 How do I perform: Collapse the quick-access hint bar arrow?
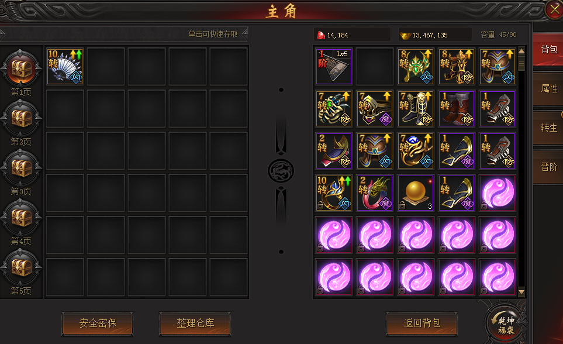[245, 34]
